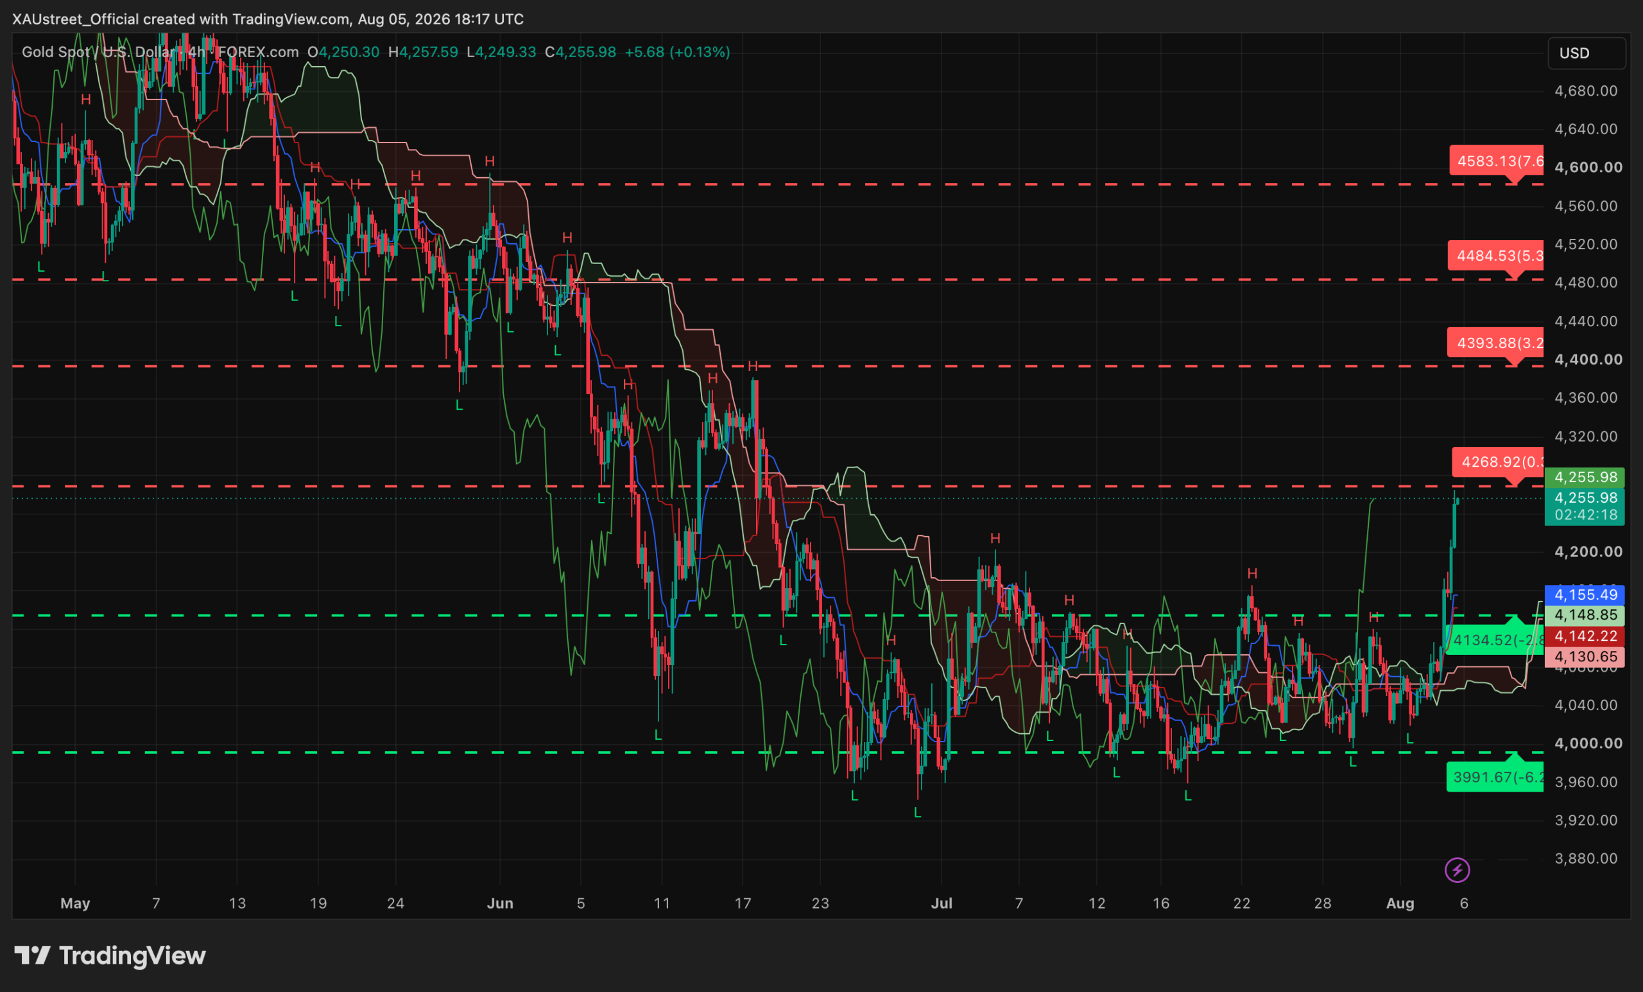
Task: Click the blue 4,155.49 price label
Action: (x=1585, y=595)
